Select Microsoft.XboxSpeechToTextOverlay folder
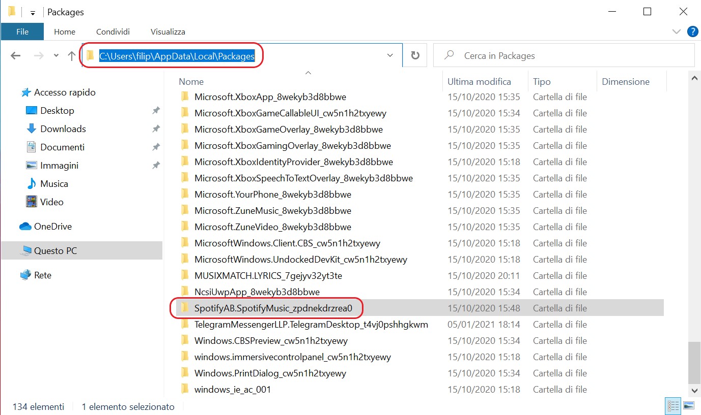 coord(303,178)
